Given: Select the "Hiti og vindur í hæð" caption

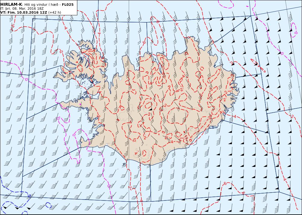Looking at the screenshot, I should [41, 5].
